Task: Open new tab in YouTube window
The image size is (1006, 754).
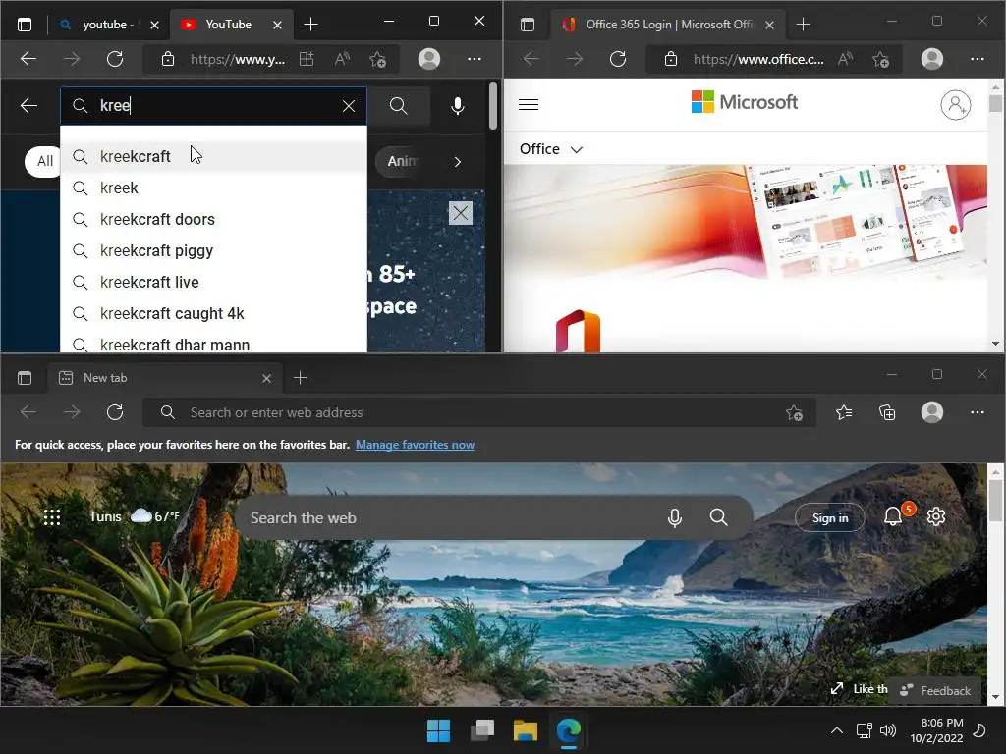Action: [x=310, y=25]
